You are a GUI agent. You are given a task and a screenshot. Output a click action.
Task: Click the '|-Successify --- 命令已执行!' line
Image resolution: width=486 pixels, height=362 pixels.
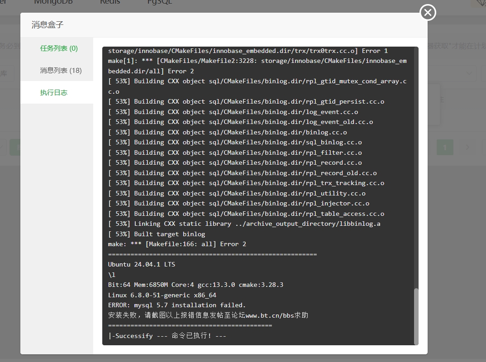[x=167, y=336]
